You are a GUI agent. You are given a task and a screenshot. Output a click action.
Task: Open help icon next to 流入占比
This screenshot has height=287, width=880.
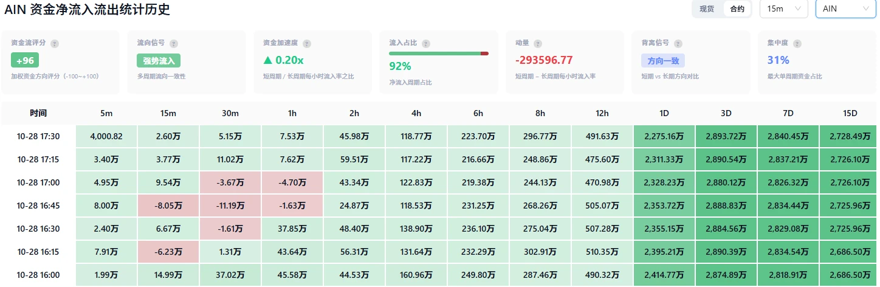[426, 44]
